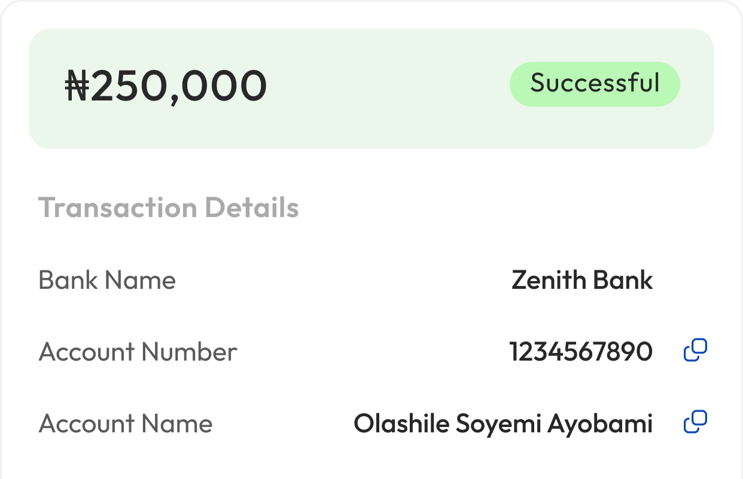The width and height of the screenshot is (743, 479).
Task: Click the Account Number label
Action: (x=138, y=352)
